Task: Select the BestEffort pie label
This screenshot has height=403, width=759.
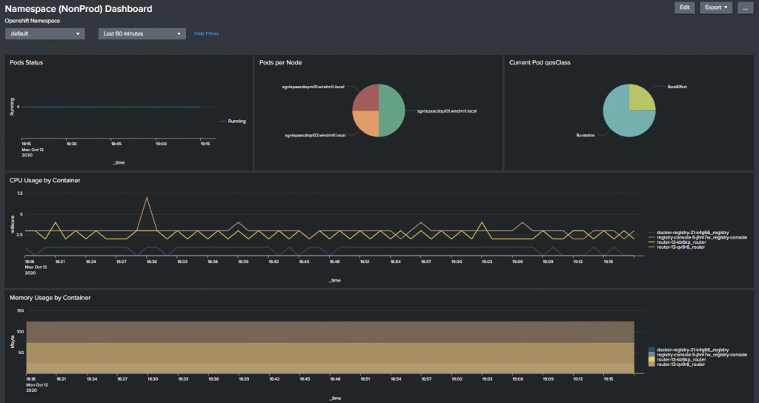Action: 677,87
